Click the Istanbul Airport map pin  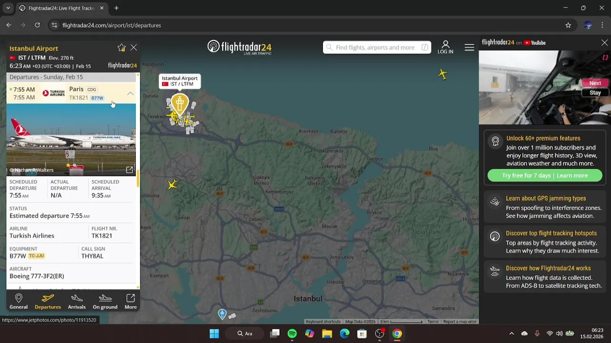tap(180, 103)
